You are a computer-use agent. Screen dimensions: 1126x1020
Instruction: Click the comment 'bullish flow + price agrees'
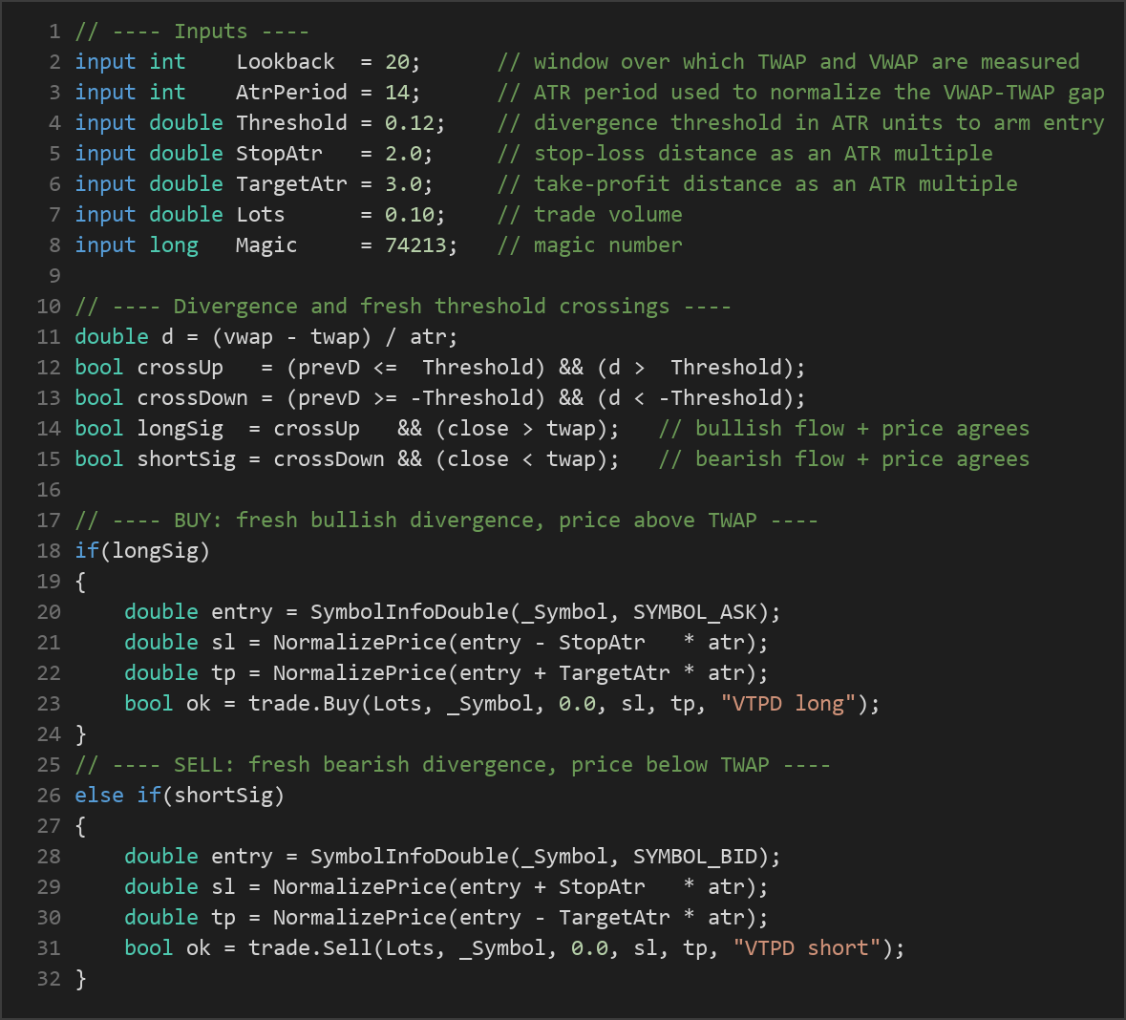(x=843, y=429)
